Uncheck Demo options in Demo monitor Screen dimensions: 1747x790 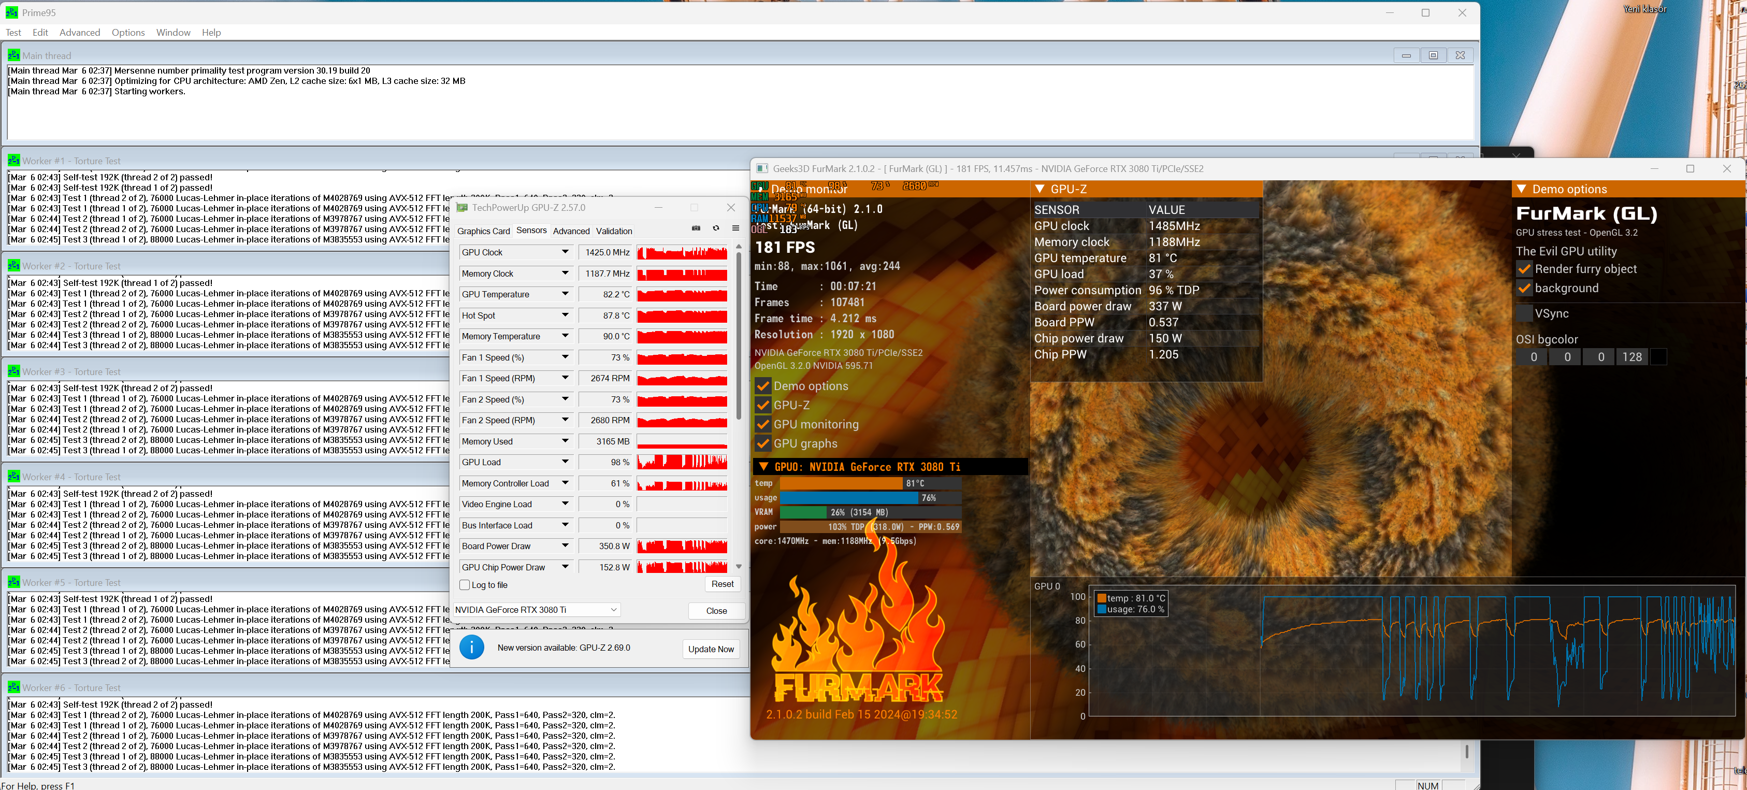pos(762,386)
